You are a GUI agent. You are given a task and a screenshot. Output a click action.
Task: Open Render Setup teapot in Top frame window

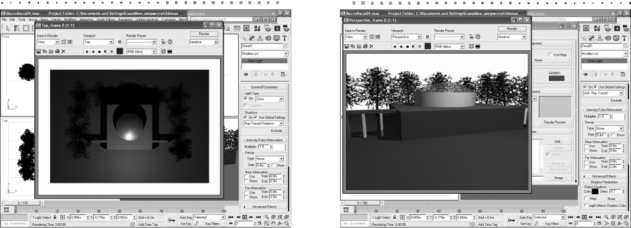pos(163,42)
